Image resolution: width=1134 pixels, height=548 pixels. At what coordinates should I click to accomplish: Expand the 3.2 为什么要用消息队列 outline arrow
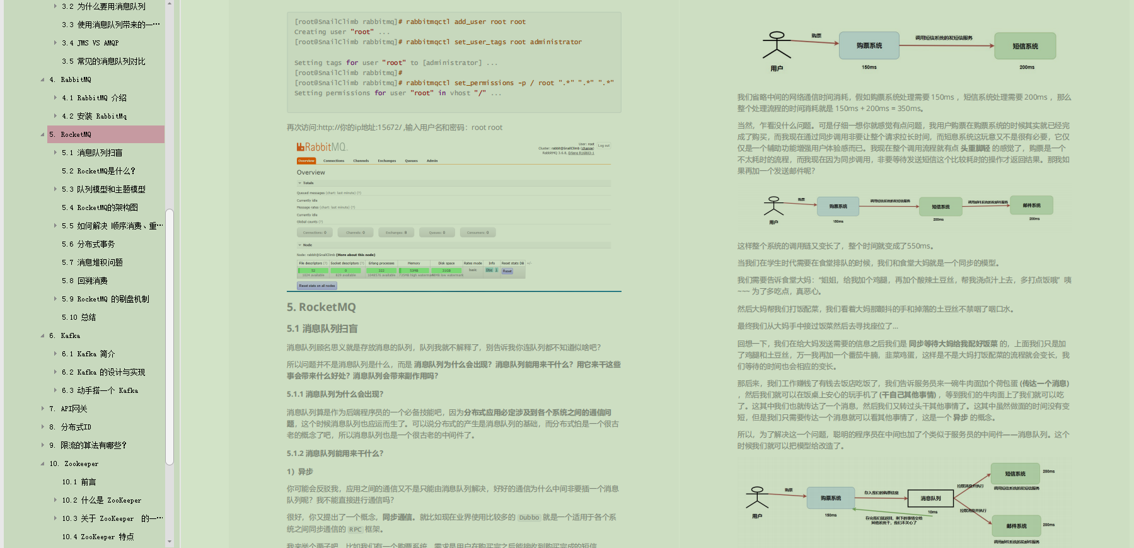click(x=55, y=6)
